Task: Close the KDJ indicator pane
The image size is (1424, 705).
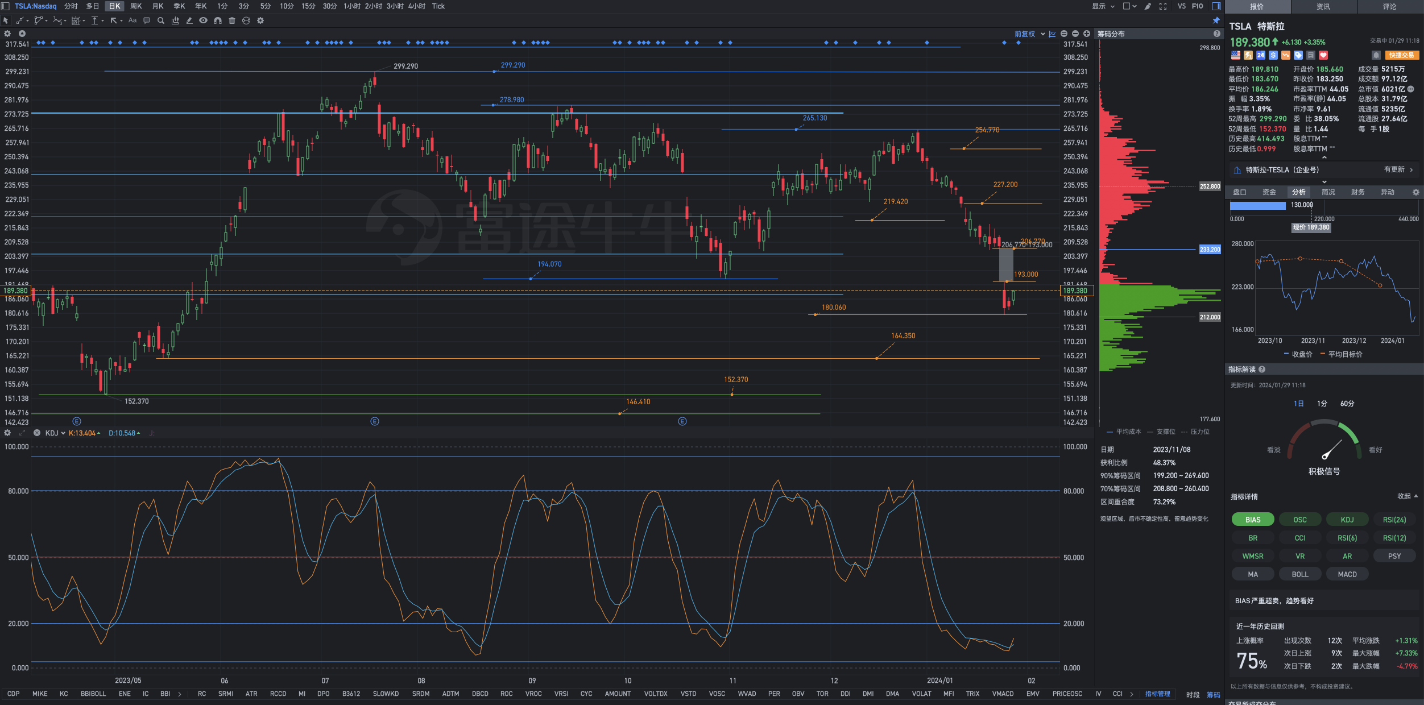Action: (x=37, y=433)
